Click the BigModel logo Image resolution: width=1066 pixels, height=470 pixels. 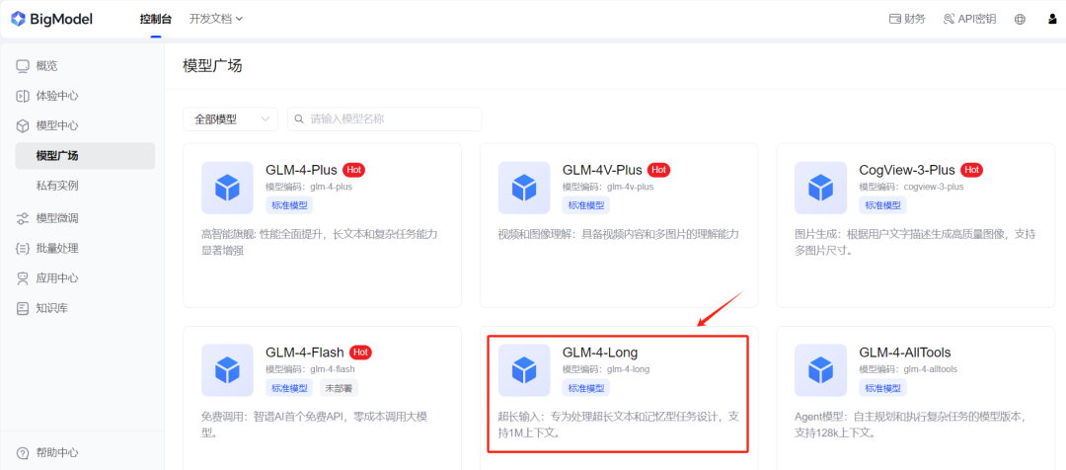pos(51,19)
